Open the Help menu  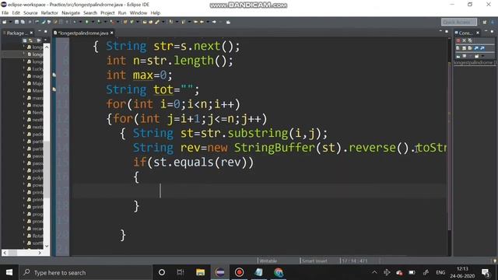tap(156, 12)
